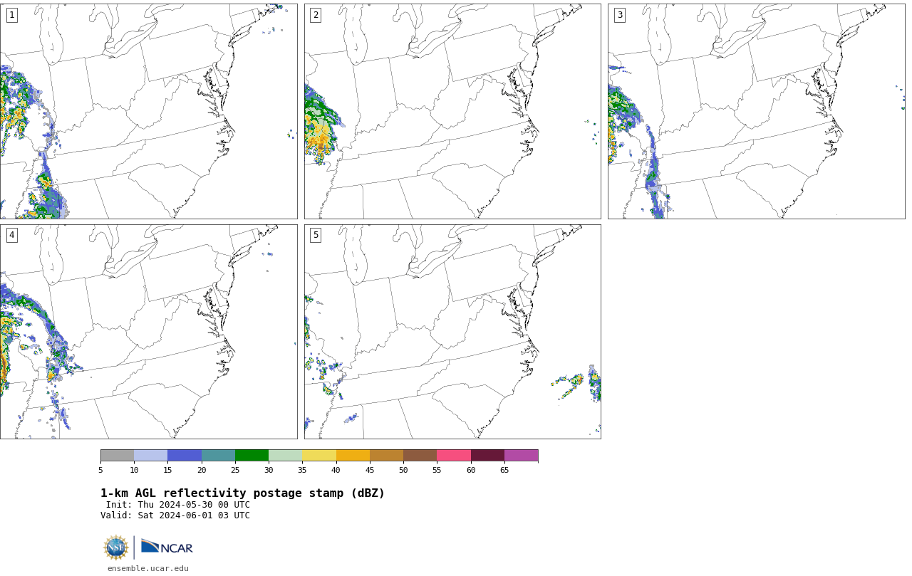The height and width of the screenshot is (576, 912).
Task: Click the member number 4 label box
Action: point(11,235)
